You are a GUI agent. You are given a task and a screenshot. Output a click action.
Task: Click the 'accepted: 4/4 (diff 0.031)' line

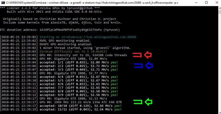point(59,77)
